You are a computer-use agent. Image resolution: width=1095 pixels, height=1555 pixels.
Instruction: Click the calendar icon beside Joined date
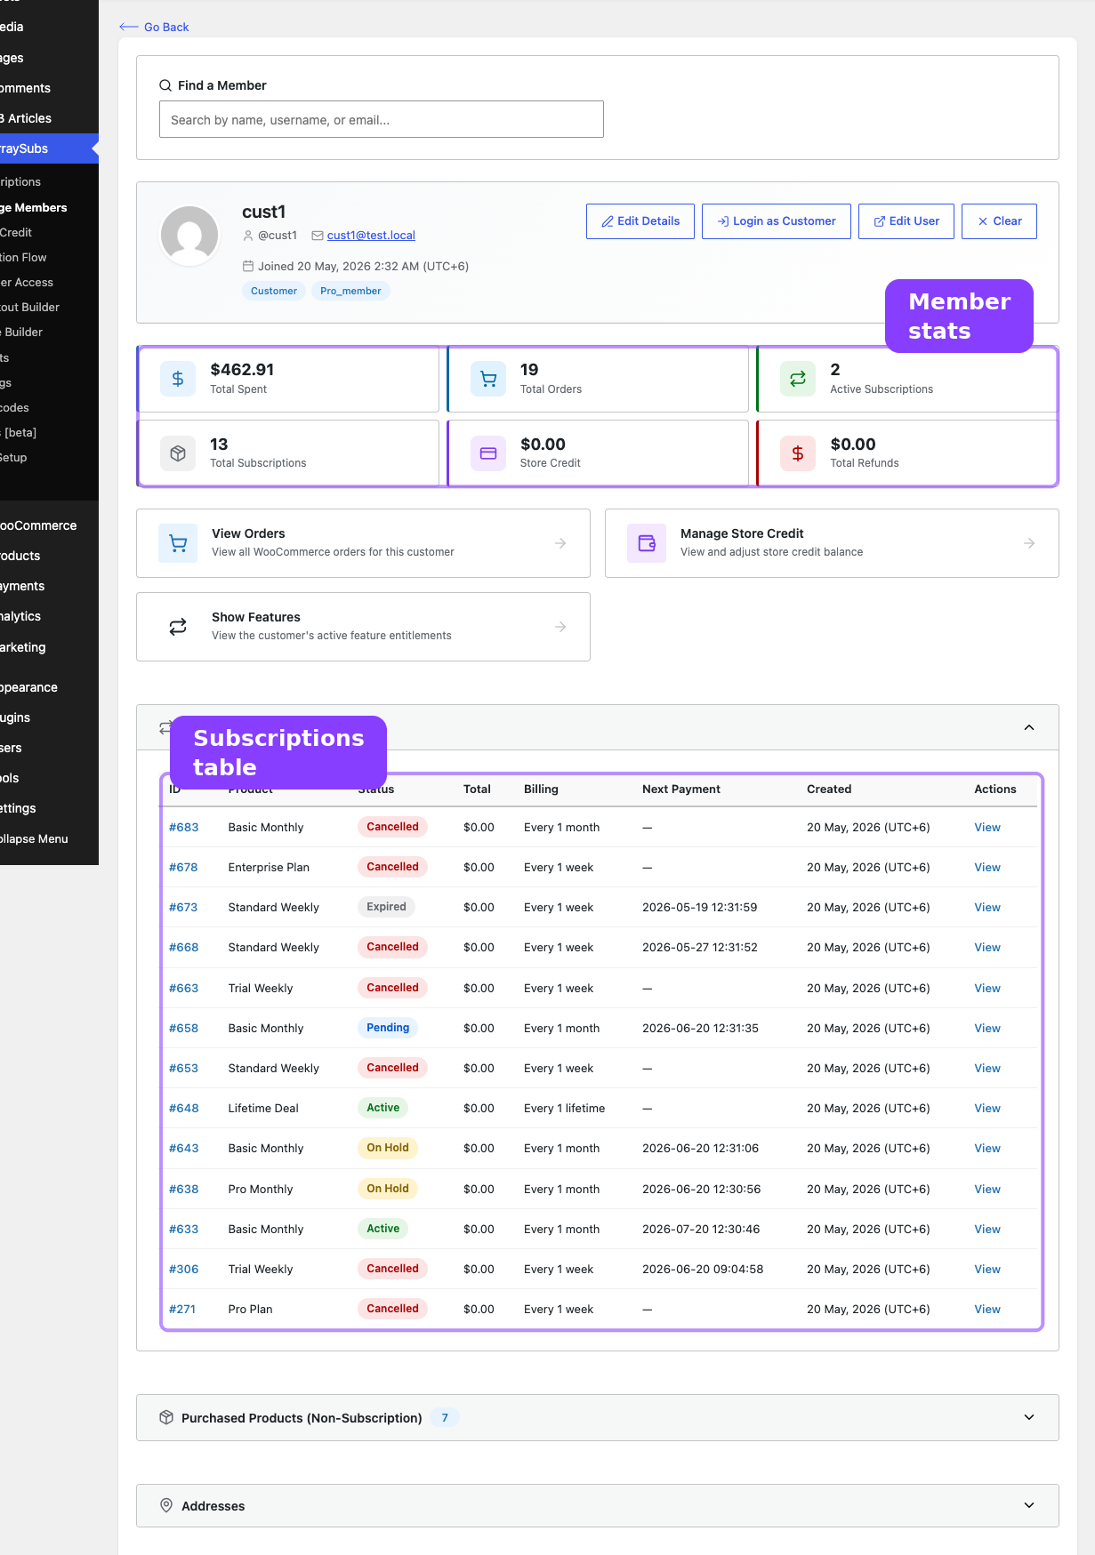click(248, 266)
